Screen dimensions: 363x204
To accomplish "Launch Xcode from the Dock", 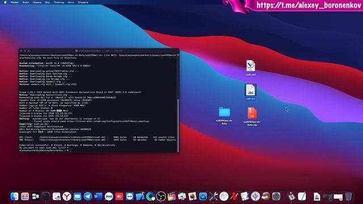I will click(140, 197).
